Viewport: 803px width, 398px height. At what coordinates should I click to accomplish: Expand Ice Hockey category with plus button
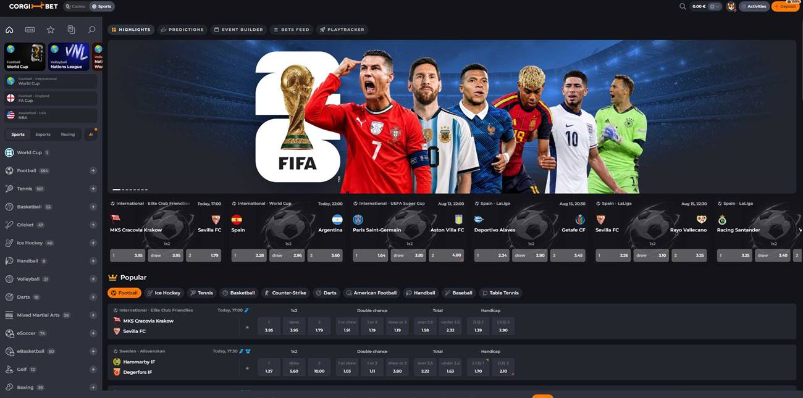[x=93, y=243]
